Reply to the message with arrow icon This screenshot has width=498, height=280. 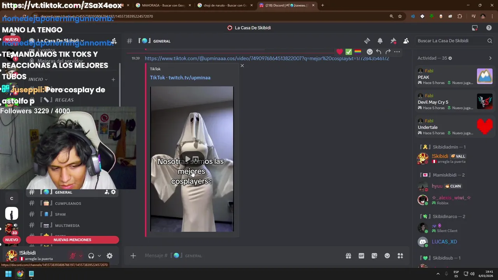pyautogui.click(x=379, y=52)
